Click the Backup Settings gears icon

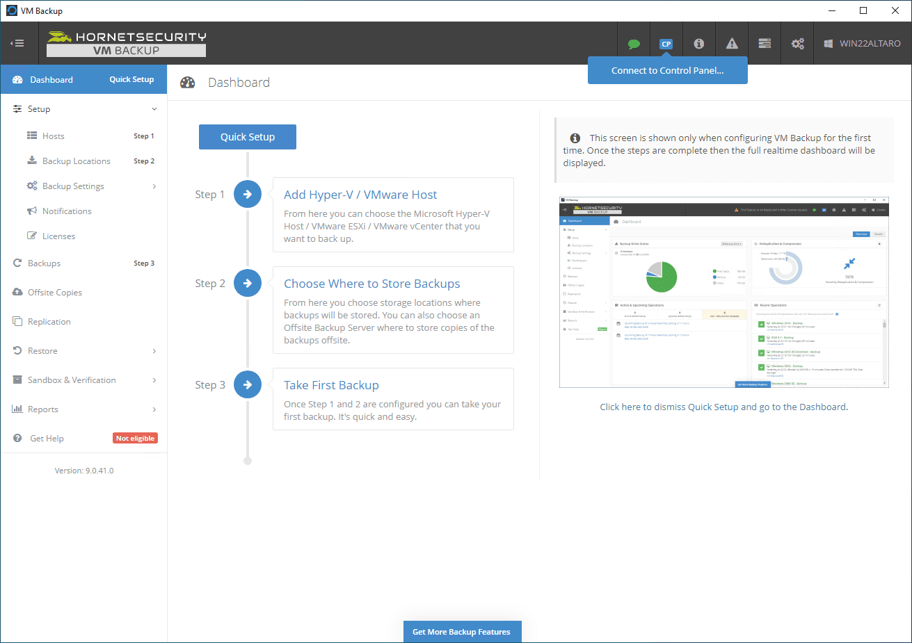coord(32,186)
